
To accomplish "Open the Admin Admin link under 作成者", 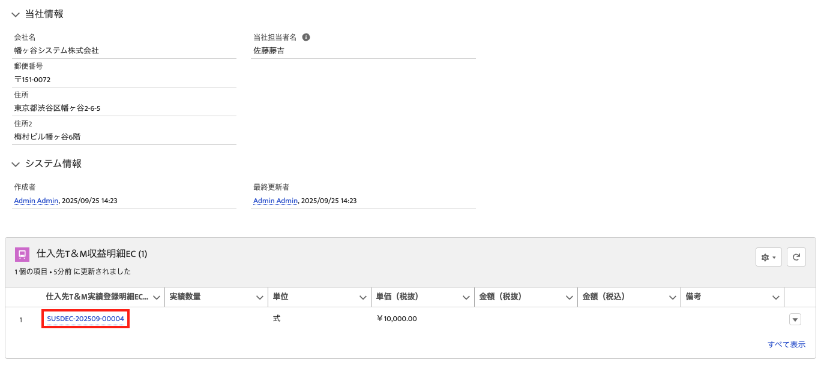I will (36, 201).
